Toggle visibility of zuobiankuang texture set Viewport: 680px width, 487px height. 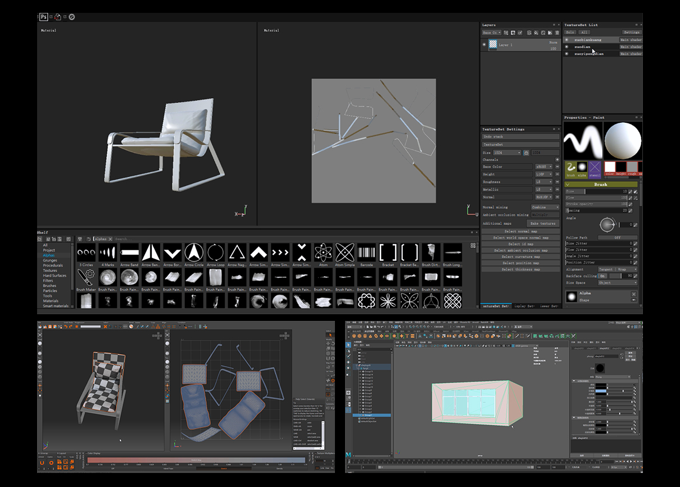(566, 40)
